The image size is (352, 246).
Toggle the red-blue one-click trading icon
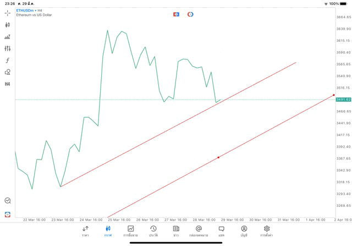click(x=176, y=14)
